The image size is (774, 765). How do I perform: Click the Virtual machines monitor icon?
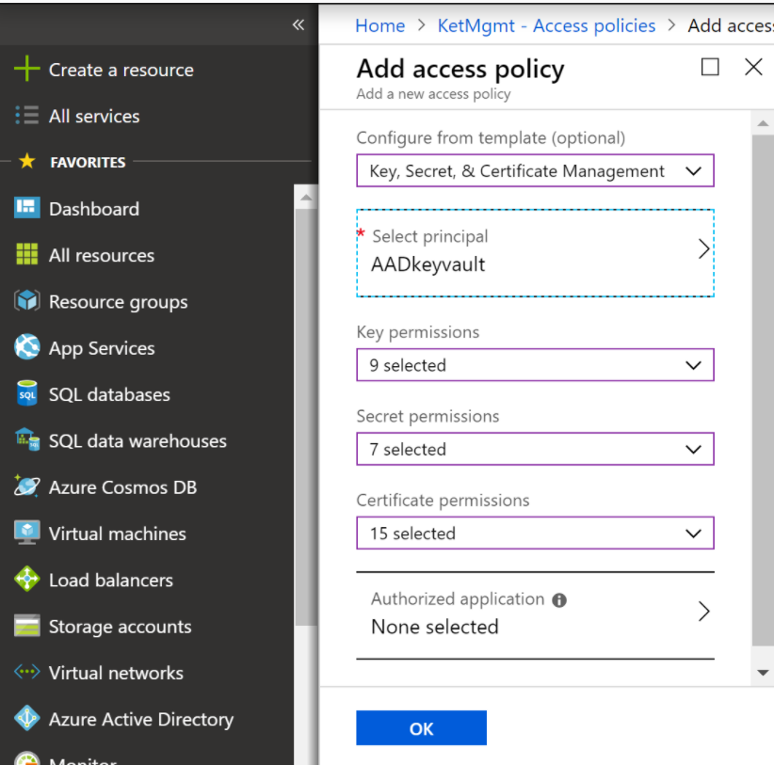27,533
